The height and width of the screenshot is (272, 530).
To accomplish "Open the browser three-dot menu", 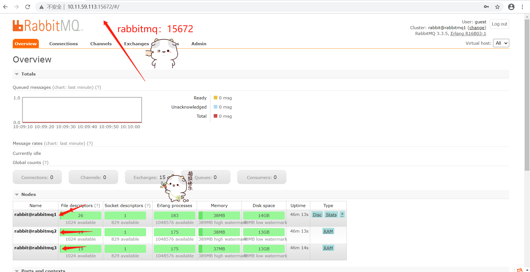I will point(523,7).
